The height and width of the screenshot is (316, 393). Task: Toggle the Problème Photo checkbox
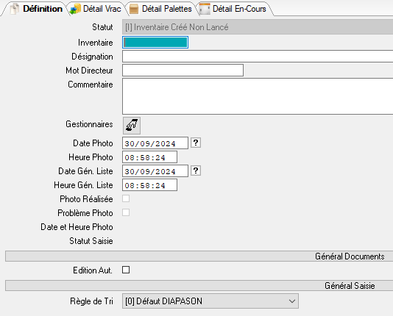126,212
